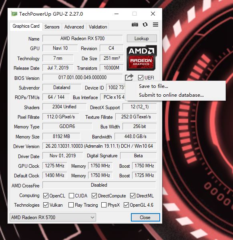Switch to the Sensors tab
233x240 pixels.
coord(52,27)
